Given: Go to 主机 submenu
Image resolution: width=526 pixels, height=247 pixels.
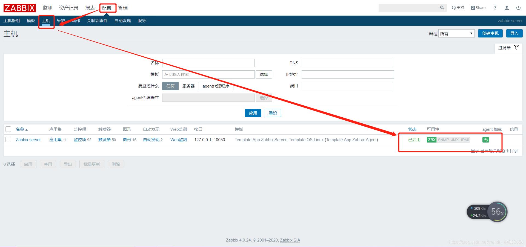Looking at the screenshot, I should tap(46, 21).
